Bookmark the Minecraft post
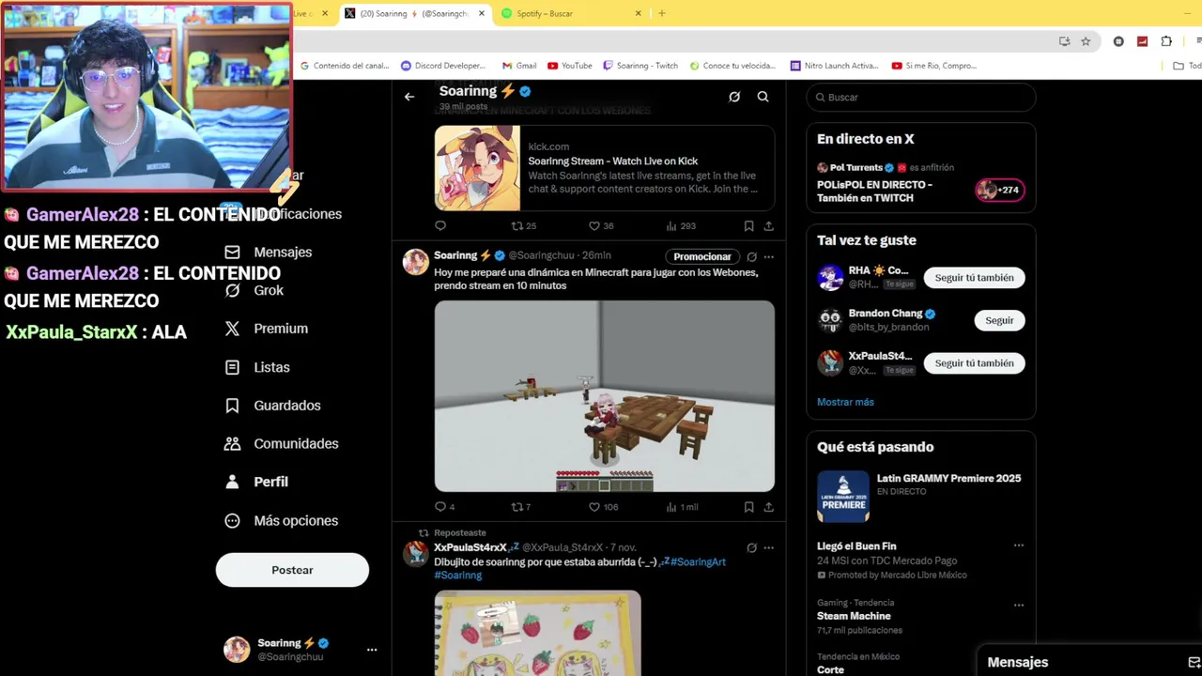 tap(748, 507)
